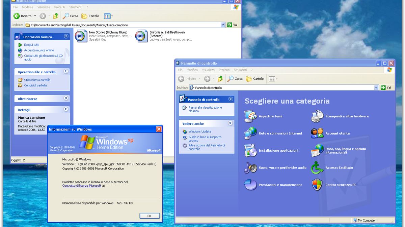The width and height of the screenshot is (405, 227).
Task: Open Data, ora, lingua e opzioni icon
Action: click(317, 151)
